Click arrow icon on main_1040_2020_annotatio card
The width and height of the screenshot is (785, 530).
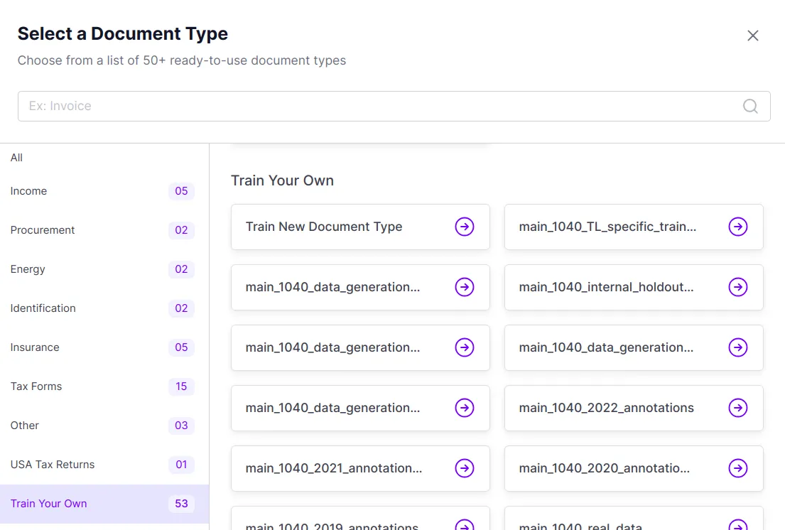pos(738,468)
